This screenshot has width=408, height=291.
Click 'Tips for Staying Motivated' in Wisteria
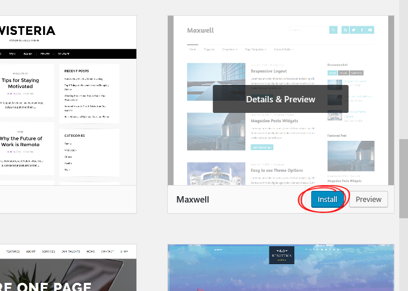coord(20,83)
